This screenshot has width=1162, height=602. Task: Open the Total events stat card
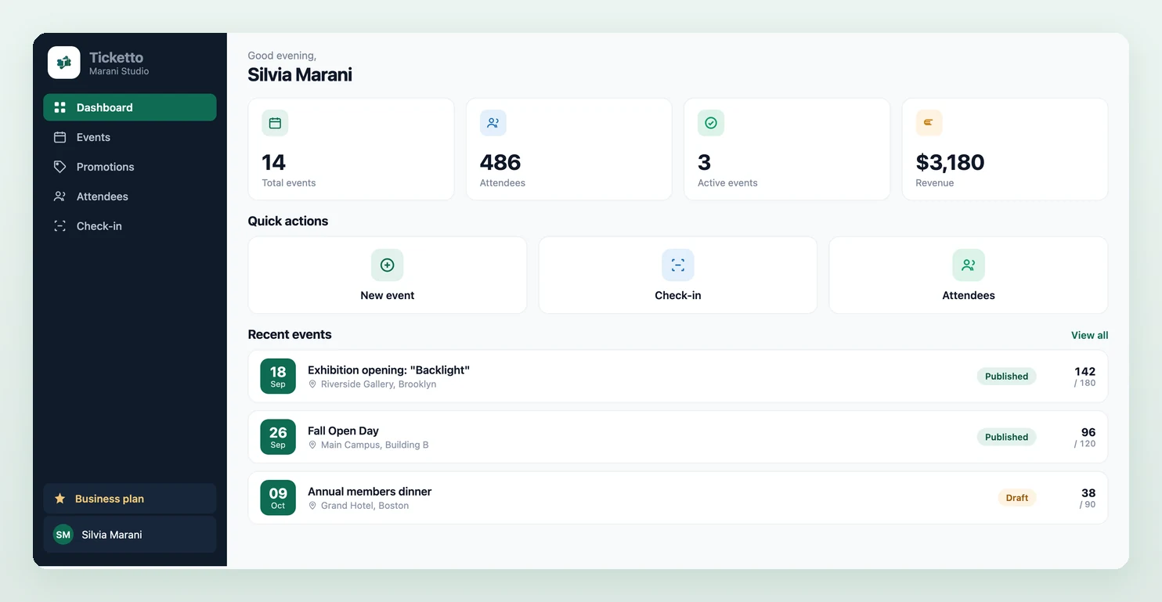coord(351,150)
